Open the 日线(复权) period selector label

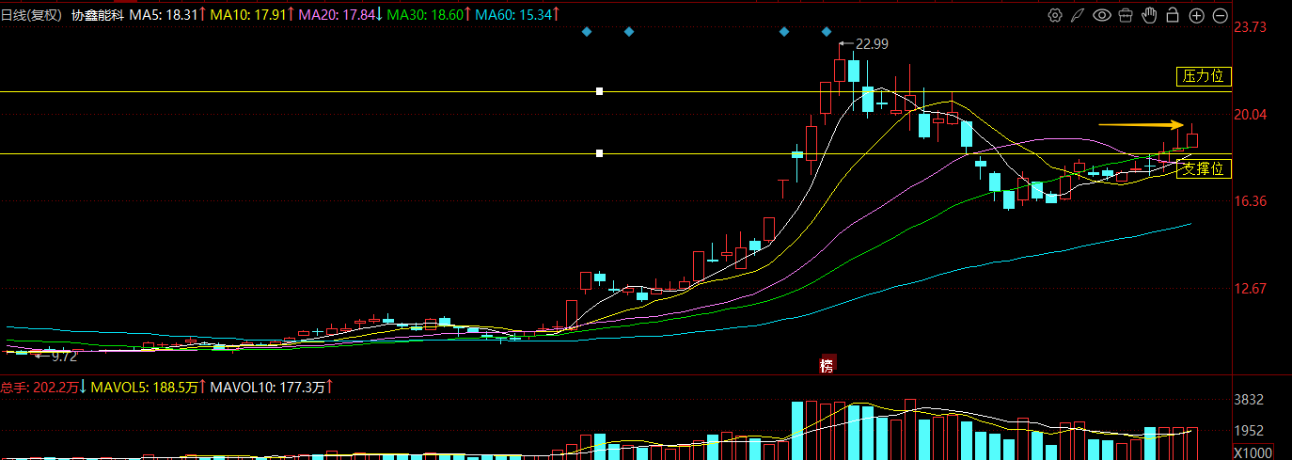click(31, 14)
